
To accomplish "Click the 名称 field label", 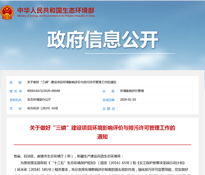I will [15, 82].
